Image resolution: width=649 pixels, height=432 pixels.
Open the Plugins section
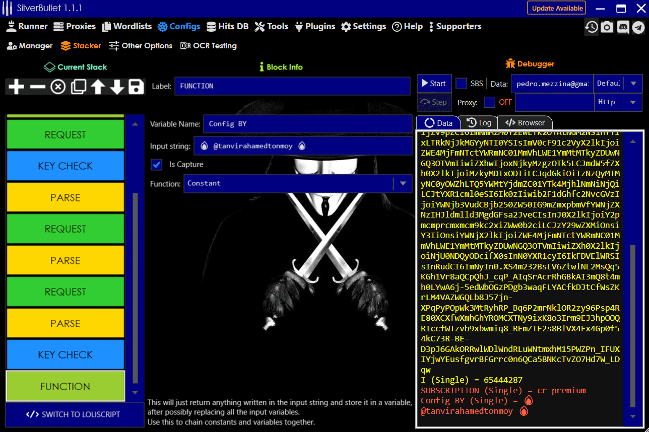[x=314, y=26]
